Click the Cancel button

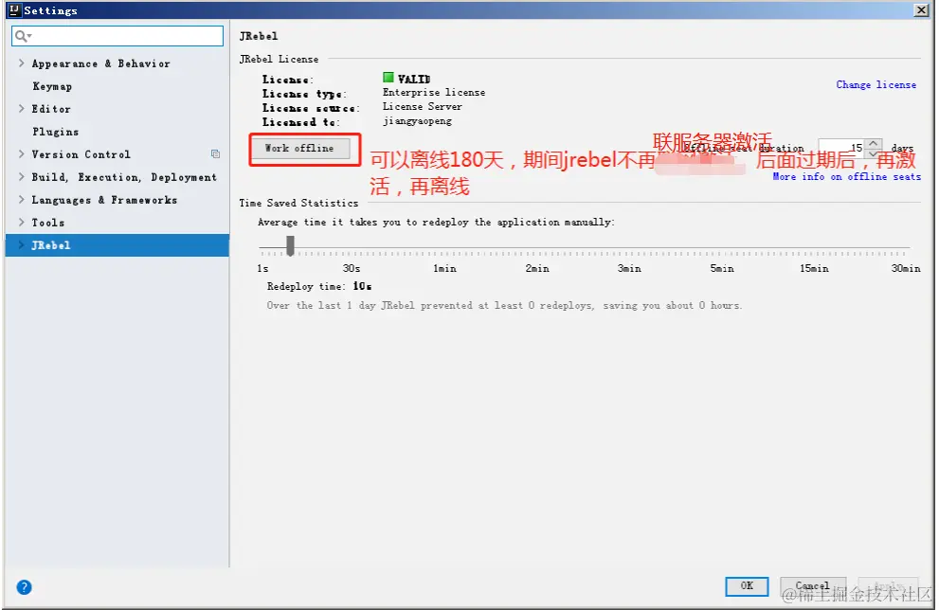point(813,586)
